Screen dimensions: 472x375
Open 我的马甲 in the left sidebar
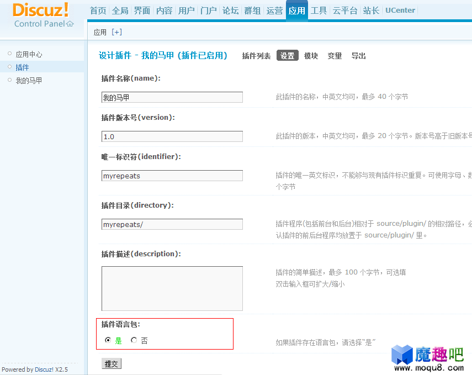(29, 81)
